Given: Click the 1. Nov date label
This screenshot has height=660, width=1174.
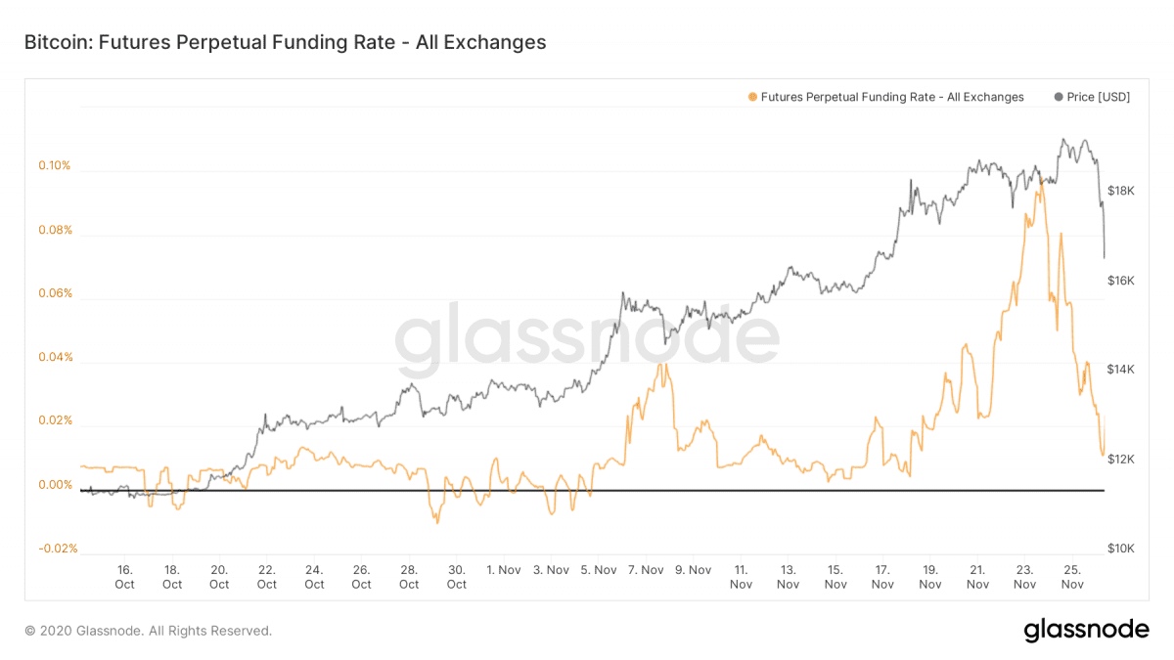Looking at the screenshot, I should [x=504, y=569].
